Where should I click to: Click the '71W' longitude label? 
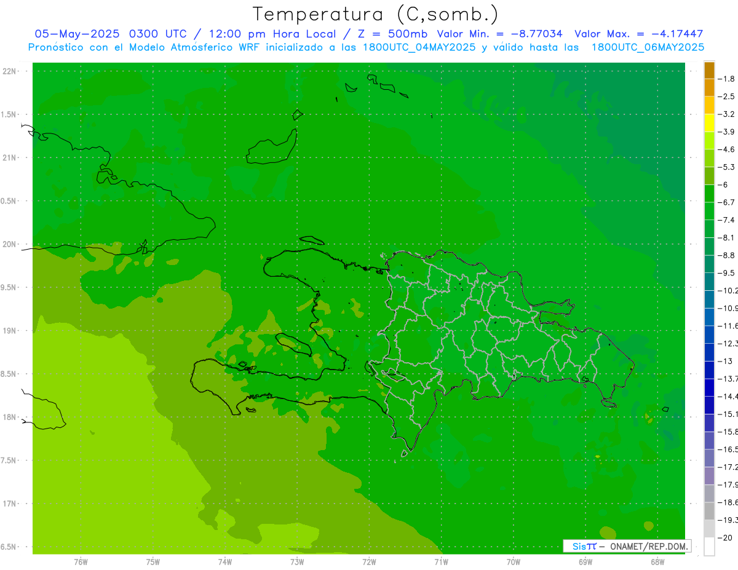[x=441, y=561]
